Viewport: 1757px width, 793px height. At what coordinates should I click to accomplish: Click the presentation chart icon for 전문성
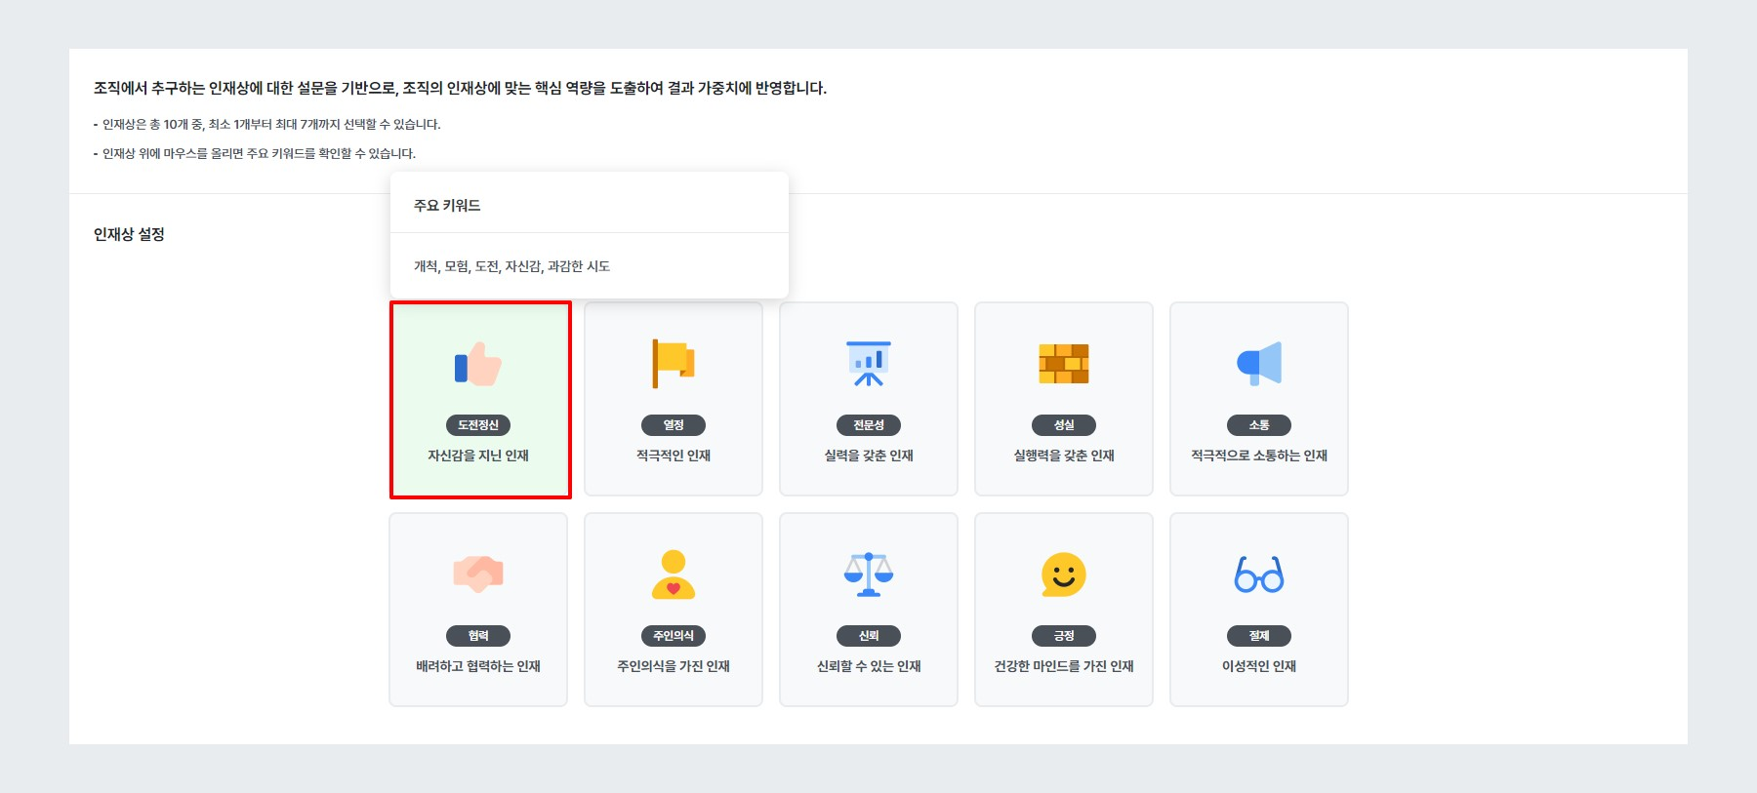tap(869, 364)
